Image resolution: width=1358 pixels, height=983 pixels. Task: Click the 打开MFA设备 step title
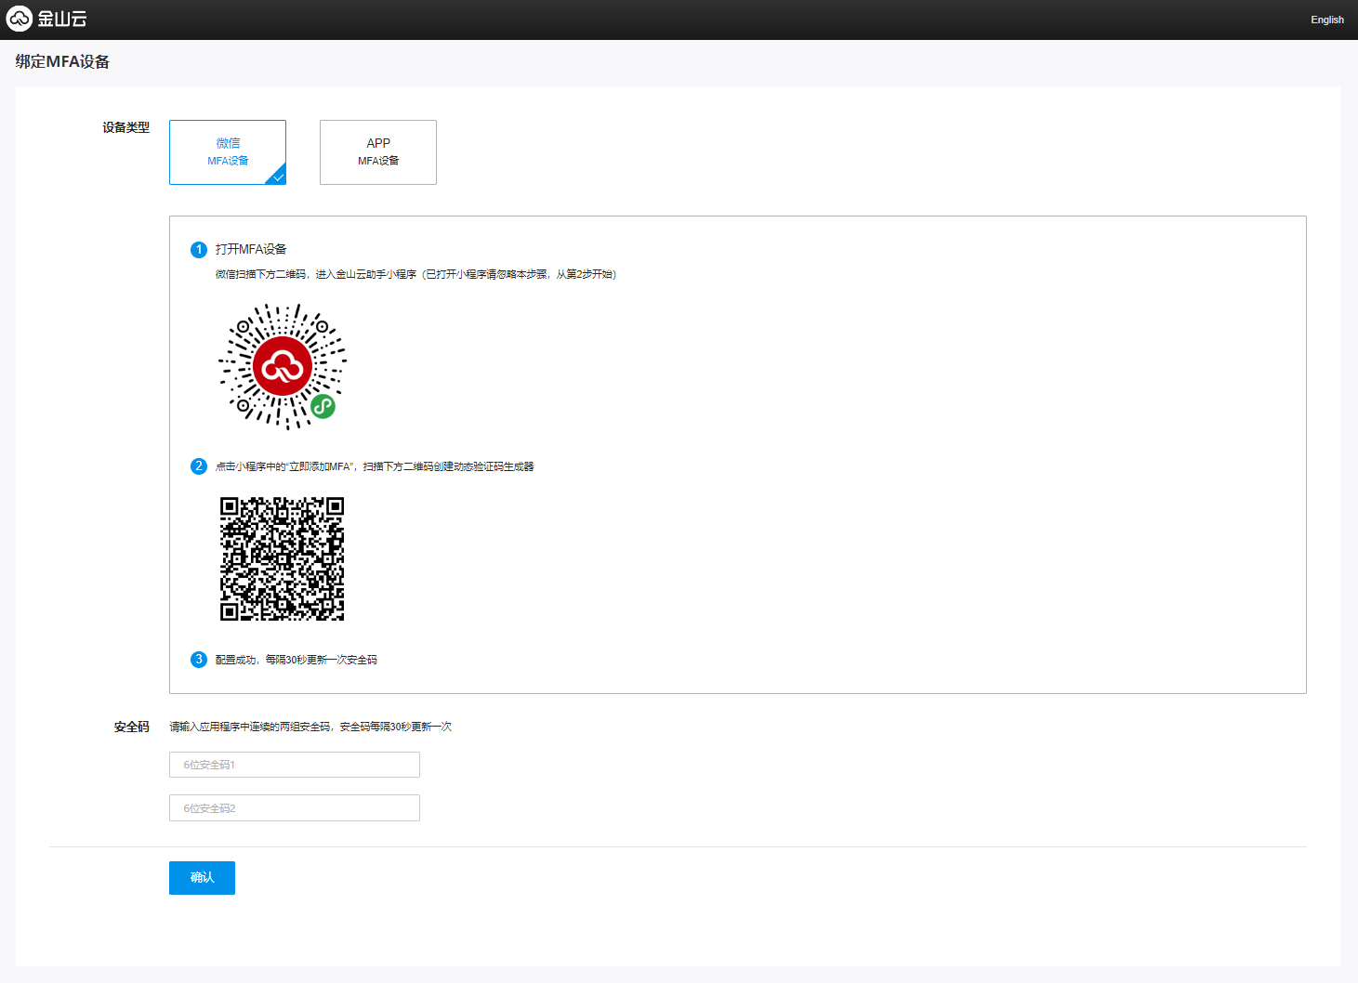(x=251, y=249)
